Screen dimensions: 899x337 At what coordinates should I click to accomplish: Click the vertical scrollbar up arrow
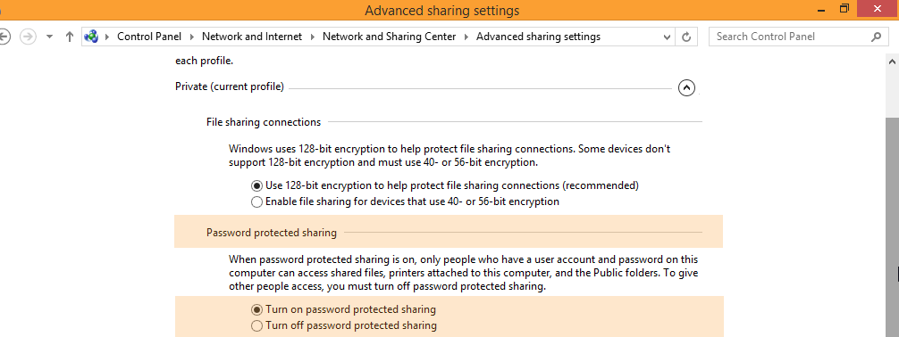click(x=892, y=61)
